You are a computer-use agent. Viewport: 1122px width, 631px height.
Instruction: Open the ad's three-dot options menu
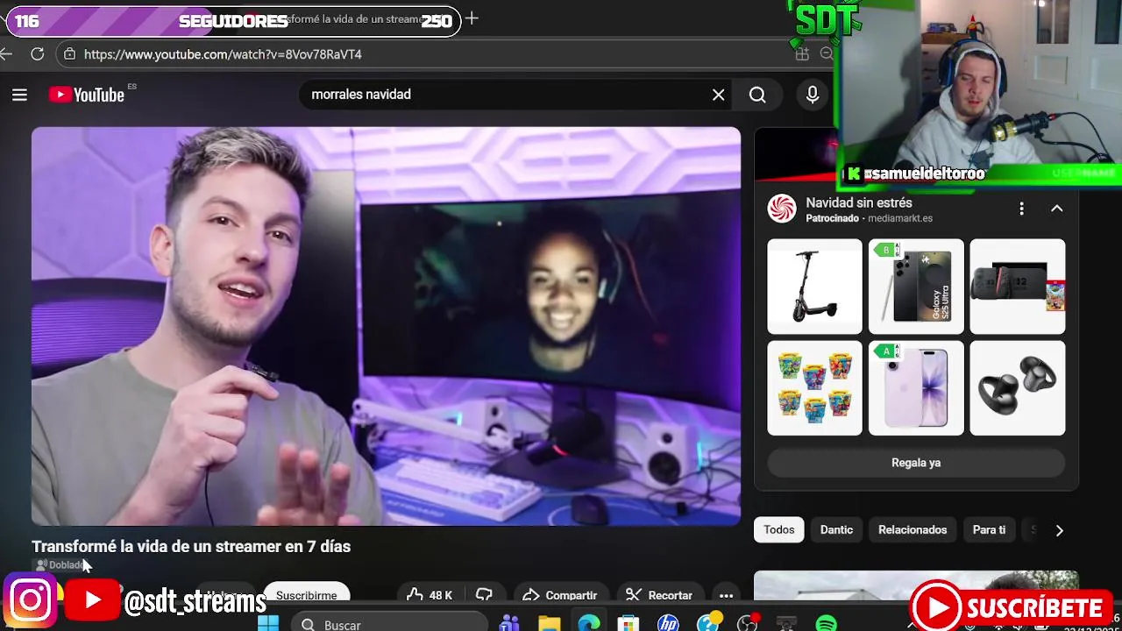[x=1021, y=209]
